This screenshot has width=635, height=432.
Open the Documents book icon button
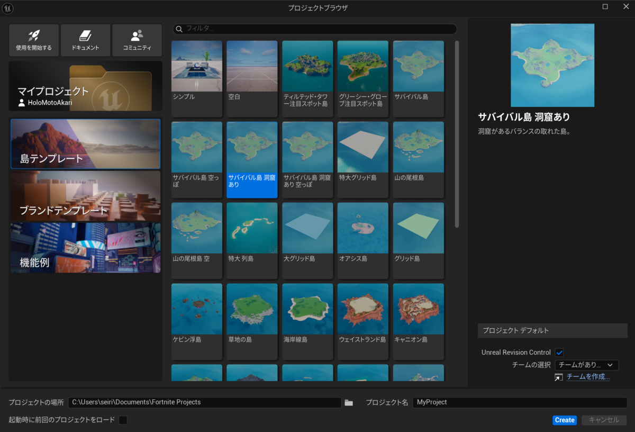click(85, 40)
